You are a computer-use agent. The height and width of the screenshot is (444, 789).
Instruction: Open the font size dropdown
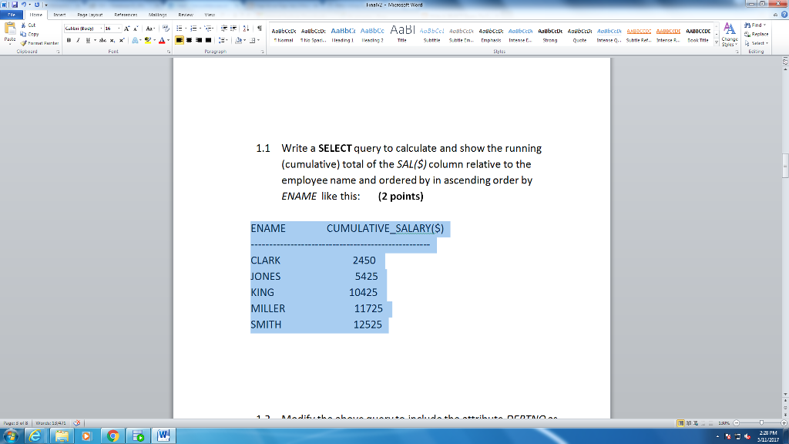pos(119,28)
